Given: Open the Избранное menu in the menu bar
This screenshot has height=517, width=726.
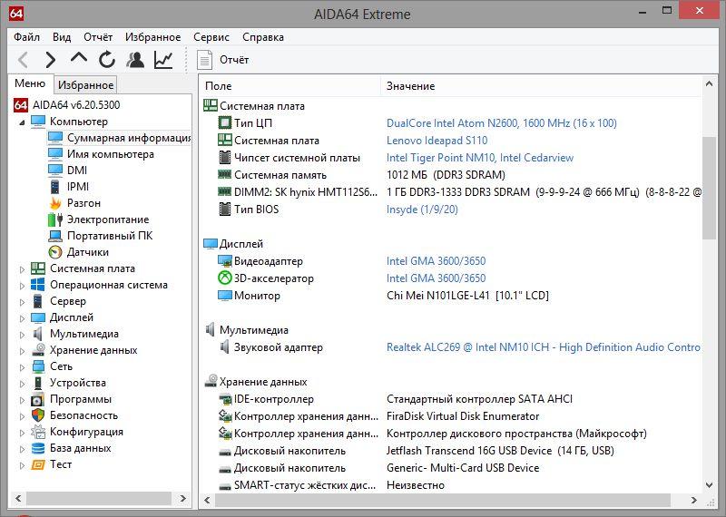Looking at the screenshot, I should [152, 37].
